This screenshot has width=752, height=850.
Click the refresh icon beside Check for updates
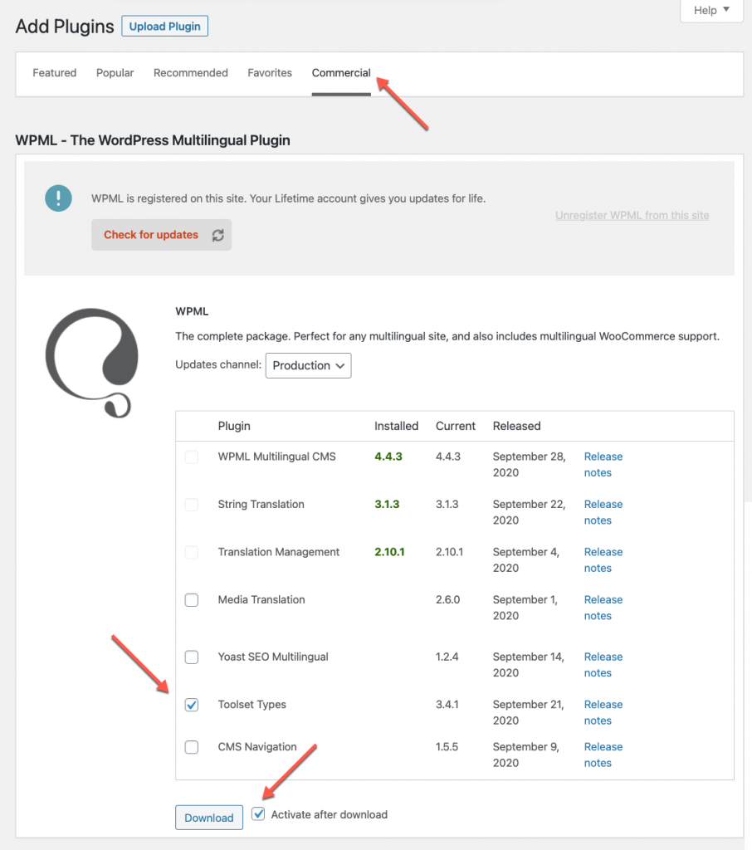pos(217,235)
